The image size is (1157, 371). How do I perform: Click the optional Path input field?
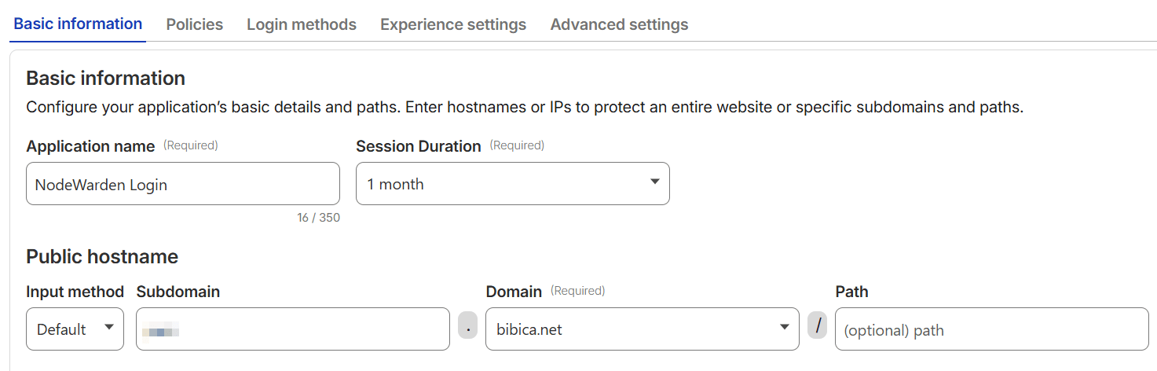pyautogui.click(x=991, y=329)
